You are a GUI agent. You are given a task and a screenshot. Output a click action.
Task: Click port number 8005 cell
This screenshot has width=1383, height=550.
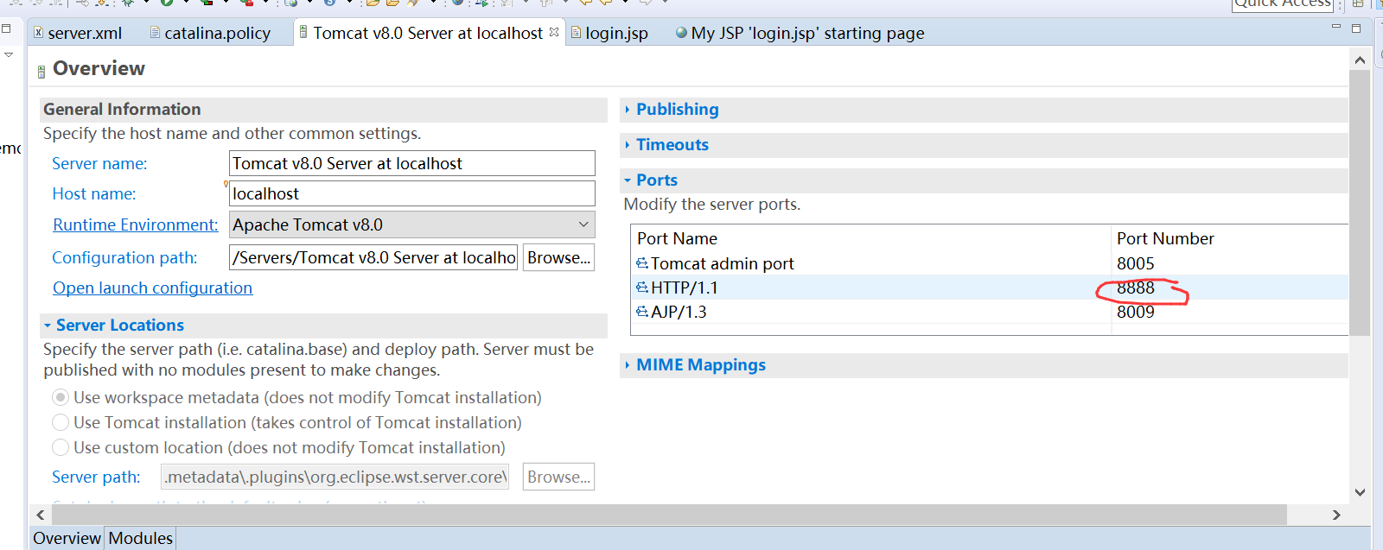click(x=1136, y=263)
